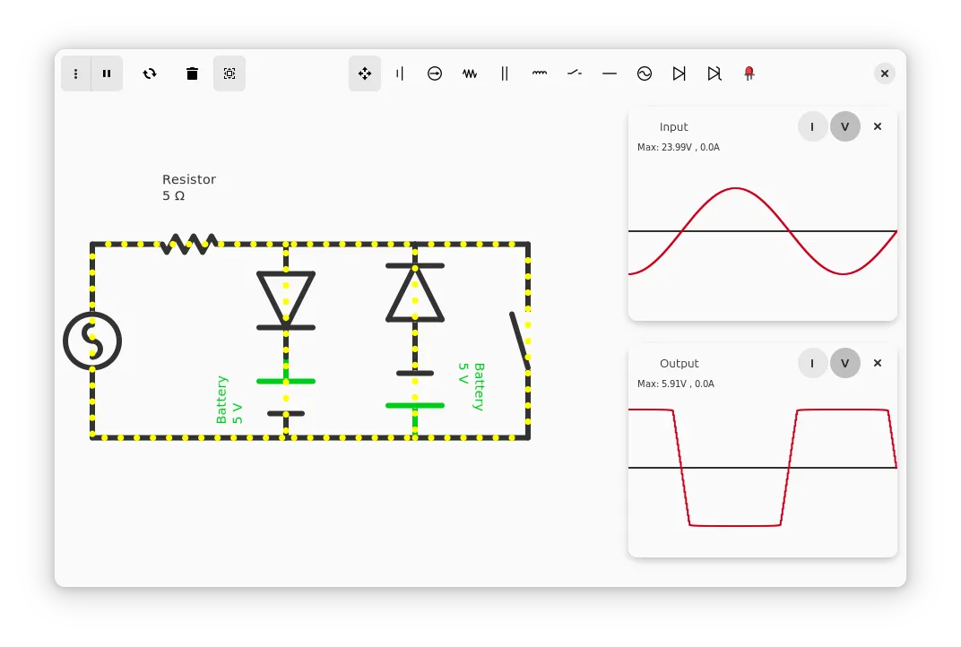The width and height of the screenshot is (961, 647).
Task: Click the Output clipped waveform plot
Action: tap(762, 468)
